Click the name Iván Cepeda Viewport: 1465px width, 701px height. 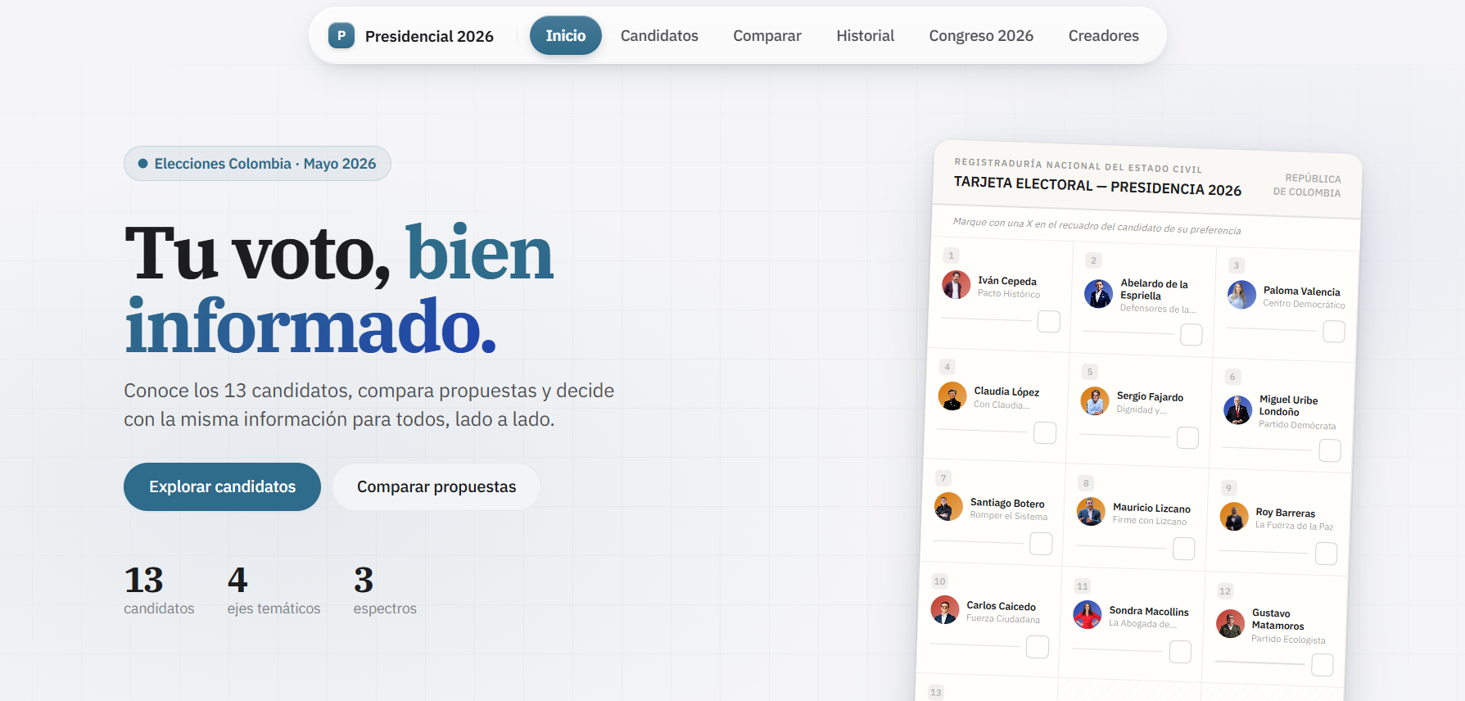(1007, 281)
